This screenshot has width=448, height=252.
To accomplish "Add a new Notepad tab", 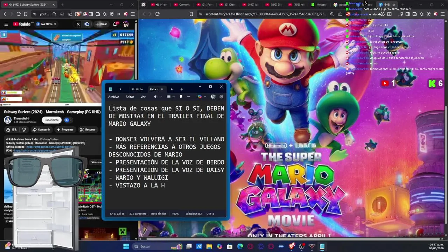I will pos(181,89).
